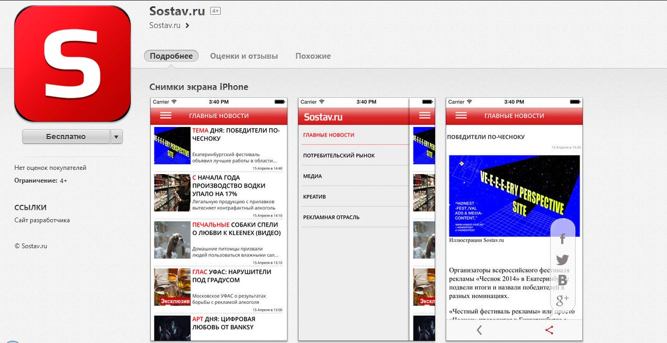Click the large article image VE-E-E-ERY PERSPECTIVE SITE
The height and width of the screenshot is (343, 667).
coord(514,195)
